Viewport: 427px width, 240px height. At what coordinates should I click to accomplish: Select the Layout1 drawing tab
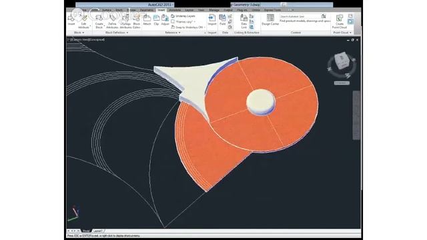click(98, 231)
